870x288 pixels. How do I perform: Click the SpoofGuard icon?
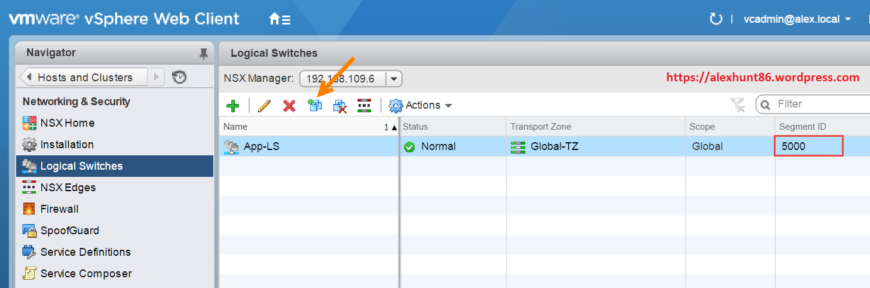click(29, 231)
